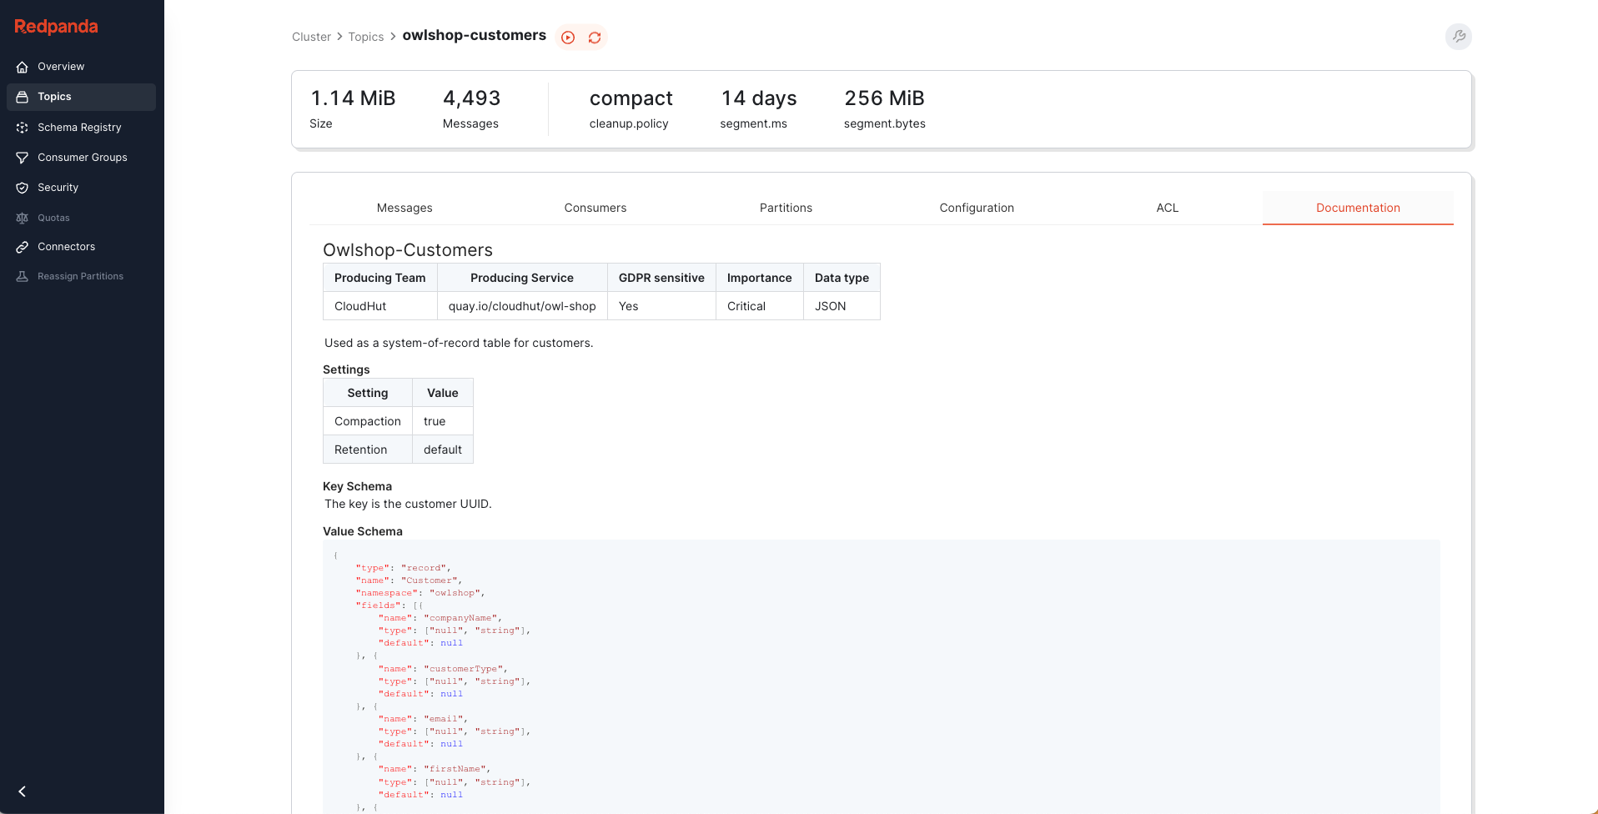This screenshot has width=1598, height=814.
Task: Navigate to Topics via breadcrumb
Action: [x=366, y=37]
